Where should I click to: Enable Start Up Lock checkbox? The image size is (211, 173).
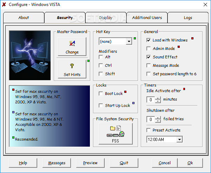[x=101, y=105]
